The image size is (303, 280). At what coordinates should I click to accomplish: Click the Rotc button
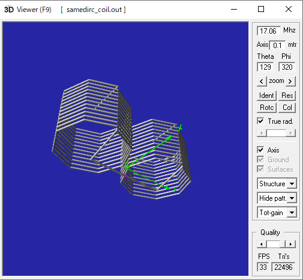[266, 108]
